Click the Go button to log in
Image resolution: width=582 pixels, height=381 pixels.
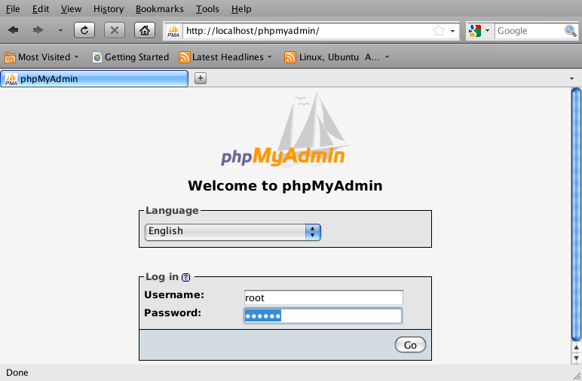pos(410,345)
